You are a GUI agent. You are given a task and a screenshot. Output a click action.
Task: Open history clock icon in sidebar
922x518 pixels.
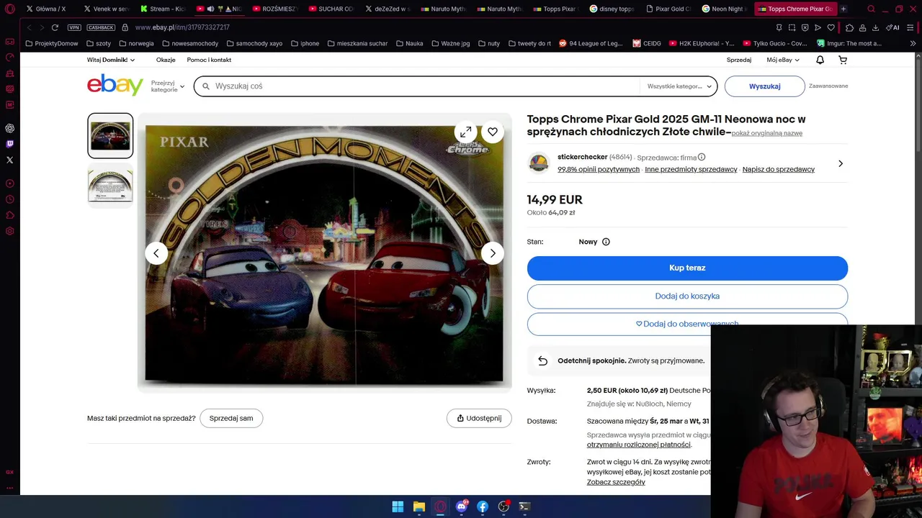[10, 199]
